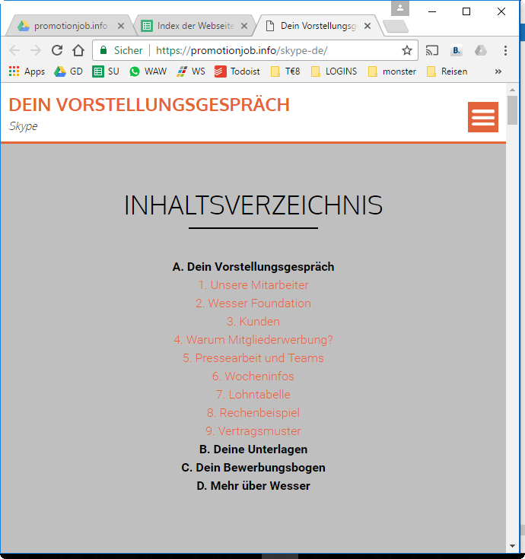Open the orange hamburger menu

pos(482,117)
